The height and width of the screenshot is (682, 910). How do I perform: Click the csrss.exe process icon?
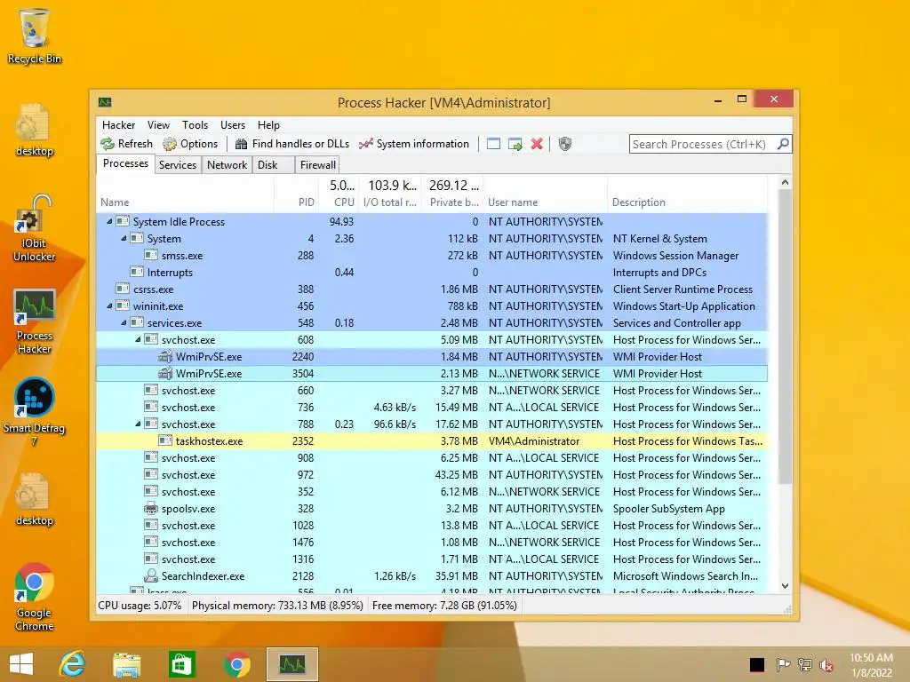click(x=123, y=289)
